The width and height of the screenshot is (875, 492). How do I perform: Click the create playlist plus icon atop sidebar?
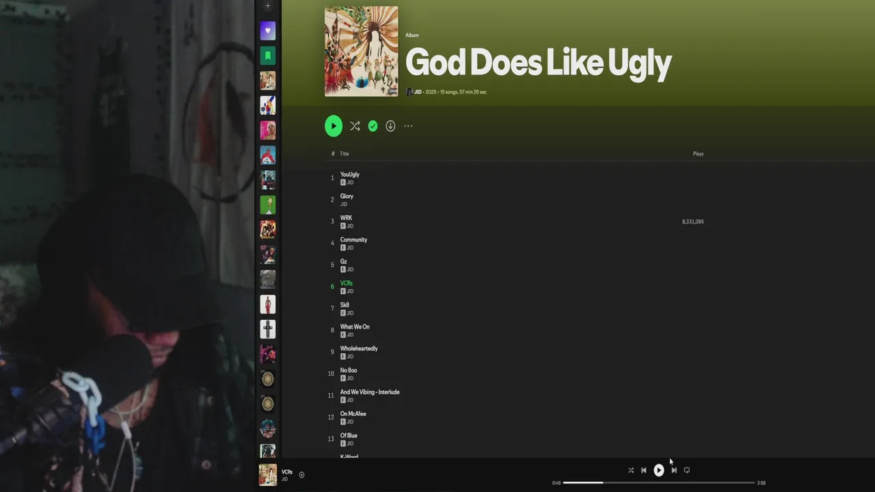point(268,5)
